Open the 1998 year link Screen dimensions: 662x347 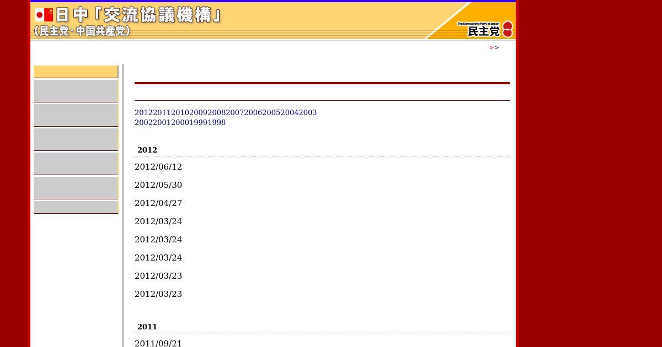pyautogui.click(x=216, y=122)
